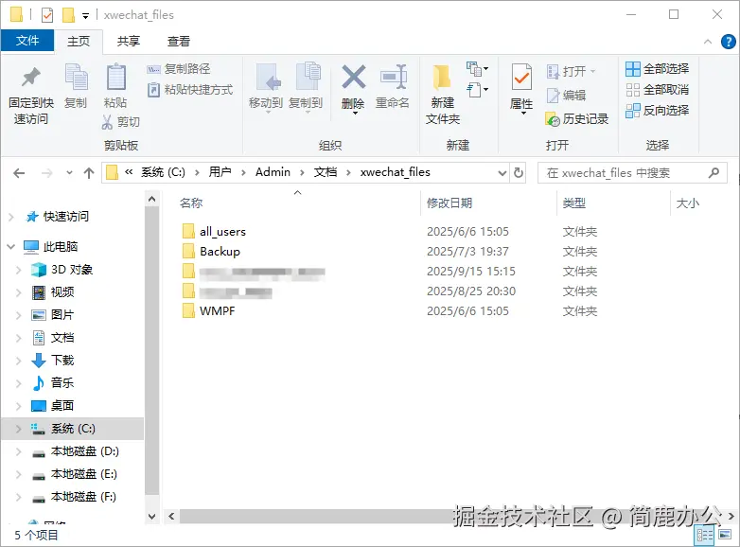The image size is (740, 547).
Task: Click 全部选择 to select all
Action: 658,69
